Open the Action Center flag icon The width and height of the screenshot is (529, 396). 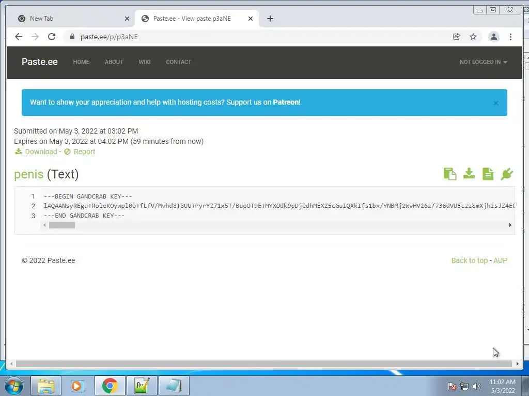point(452,386)
